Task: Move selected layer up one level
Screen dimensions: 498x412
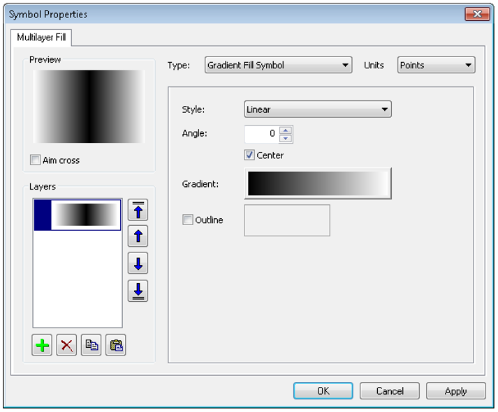Action: point(138,237)
